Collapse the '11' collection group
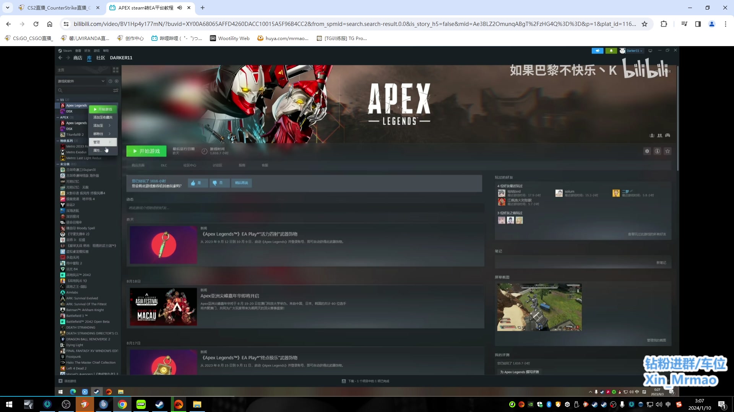734x412 pixels. [x=58, y=100]
